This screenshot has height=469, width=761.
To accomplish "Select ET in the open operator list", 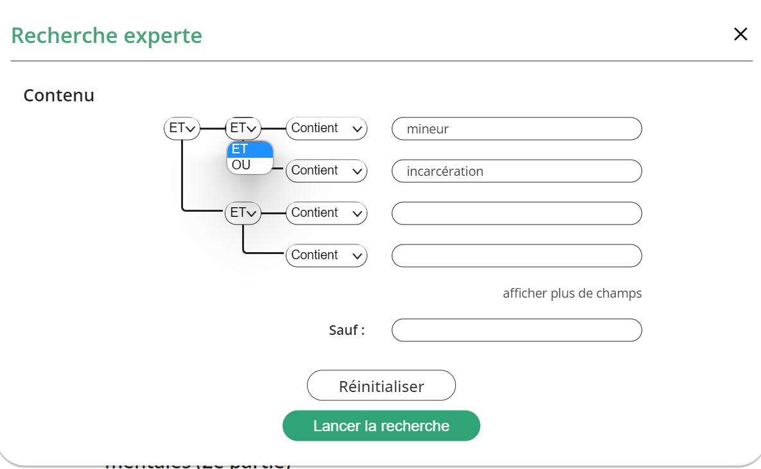I will (x=250, y=149).
